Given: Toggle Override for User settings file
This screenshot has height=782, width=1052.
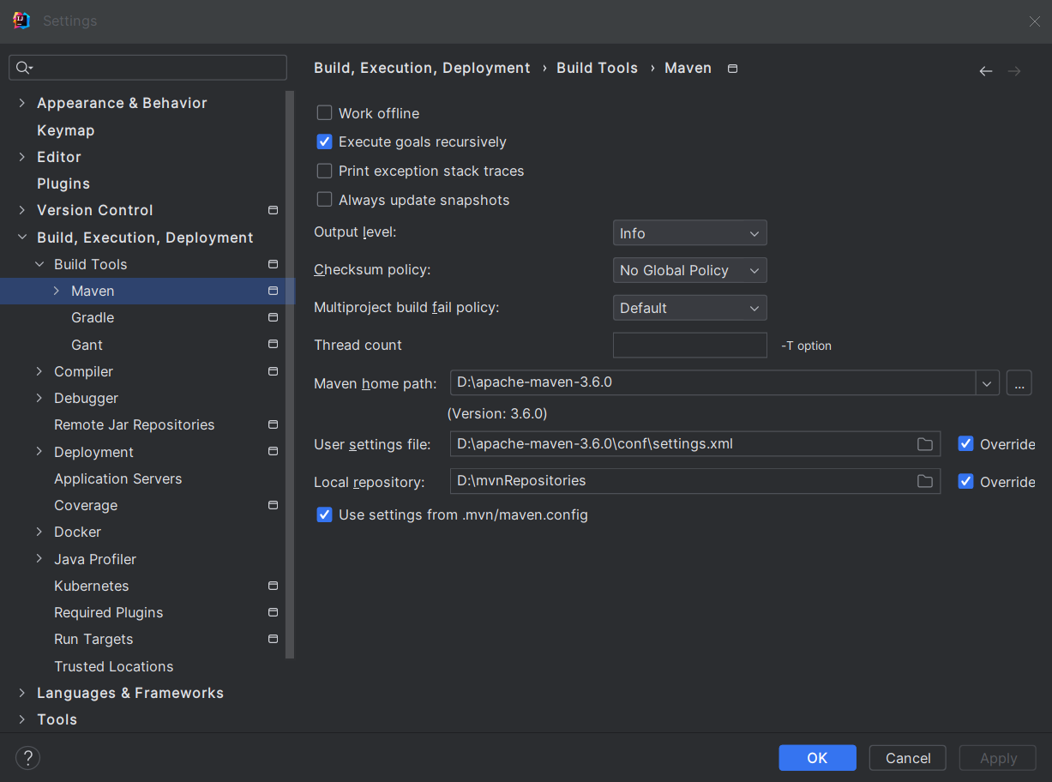Looking at the screenshot, I should coord(965,444).
